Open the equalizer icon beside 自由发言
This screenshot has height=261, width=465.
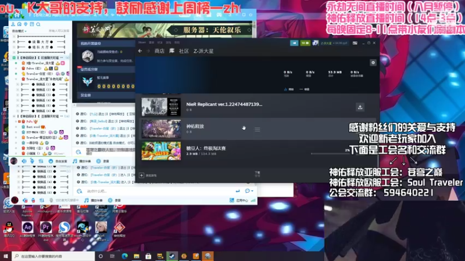[x=41, y=161]
